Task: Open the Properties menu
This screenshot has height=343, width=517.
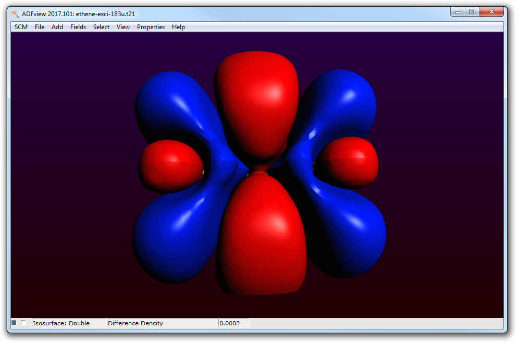Action: [x=151, y=27]
